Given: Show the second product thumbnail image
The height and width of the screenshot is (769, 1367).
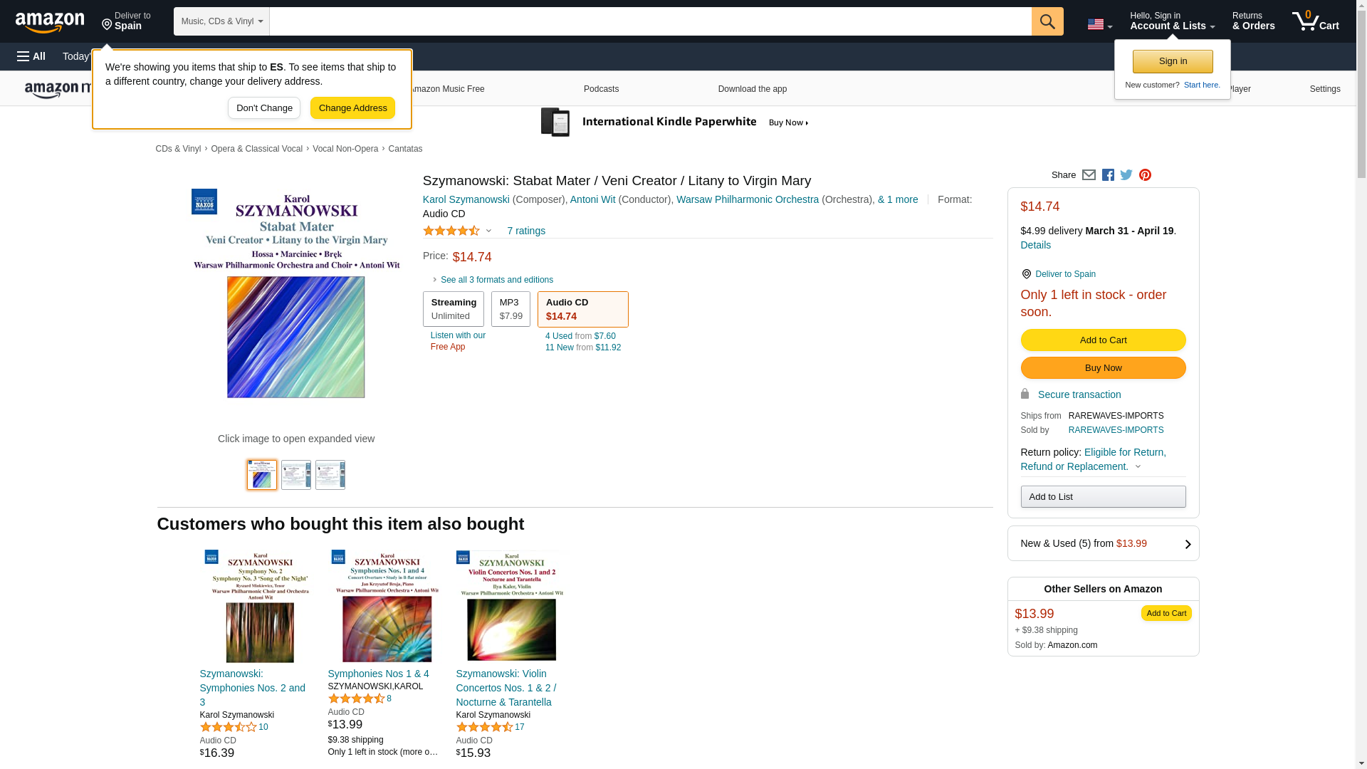Looking at the screenshot, I should [x=296, y=475].
